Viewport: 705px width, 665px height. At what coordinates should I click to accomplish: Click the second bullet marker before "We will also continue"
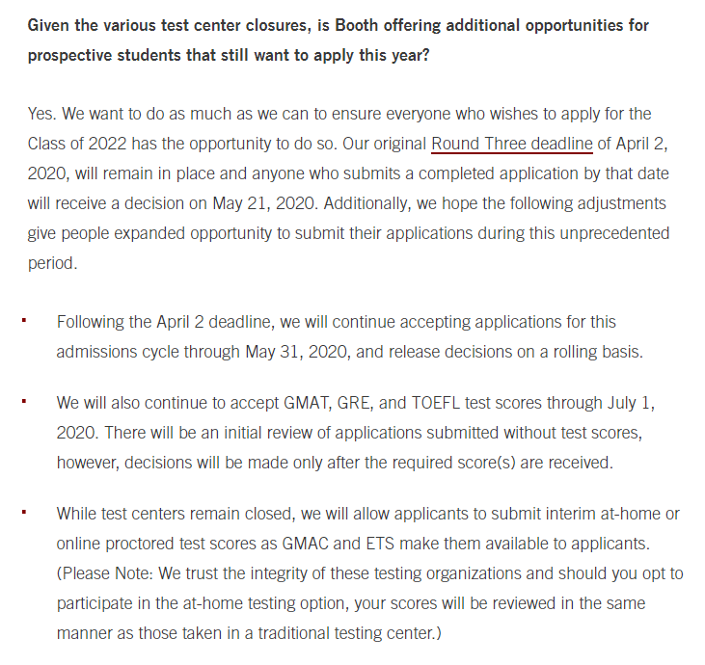23,400
